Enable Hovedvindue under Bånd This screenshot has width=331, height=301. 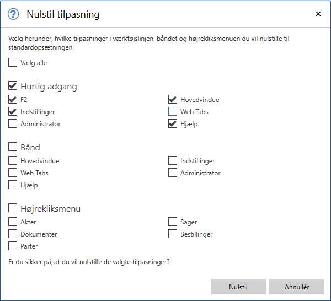coord(13,161)
